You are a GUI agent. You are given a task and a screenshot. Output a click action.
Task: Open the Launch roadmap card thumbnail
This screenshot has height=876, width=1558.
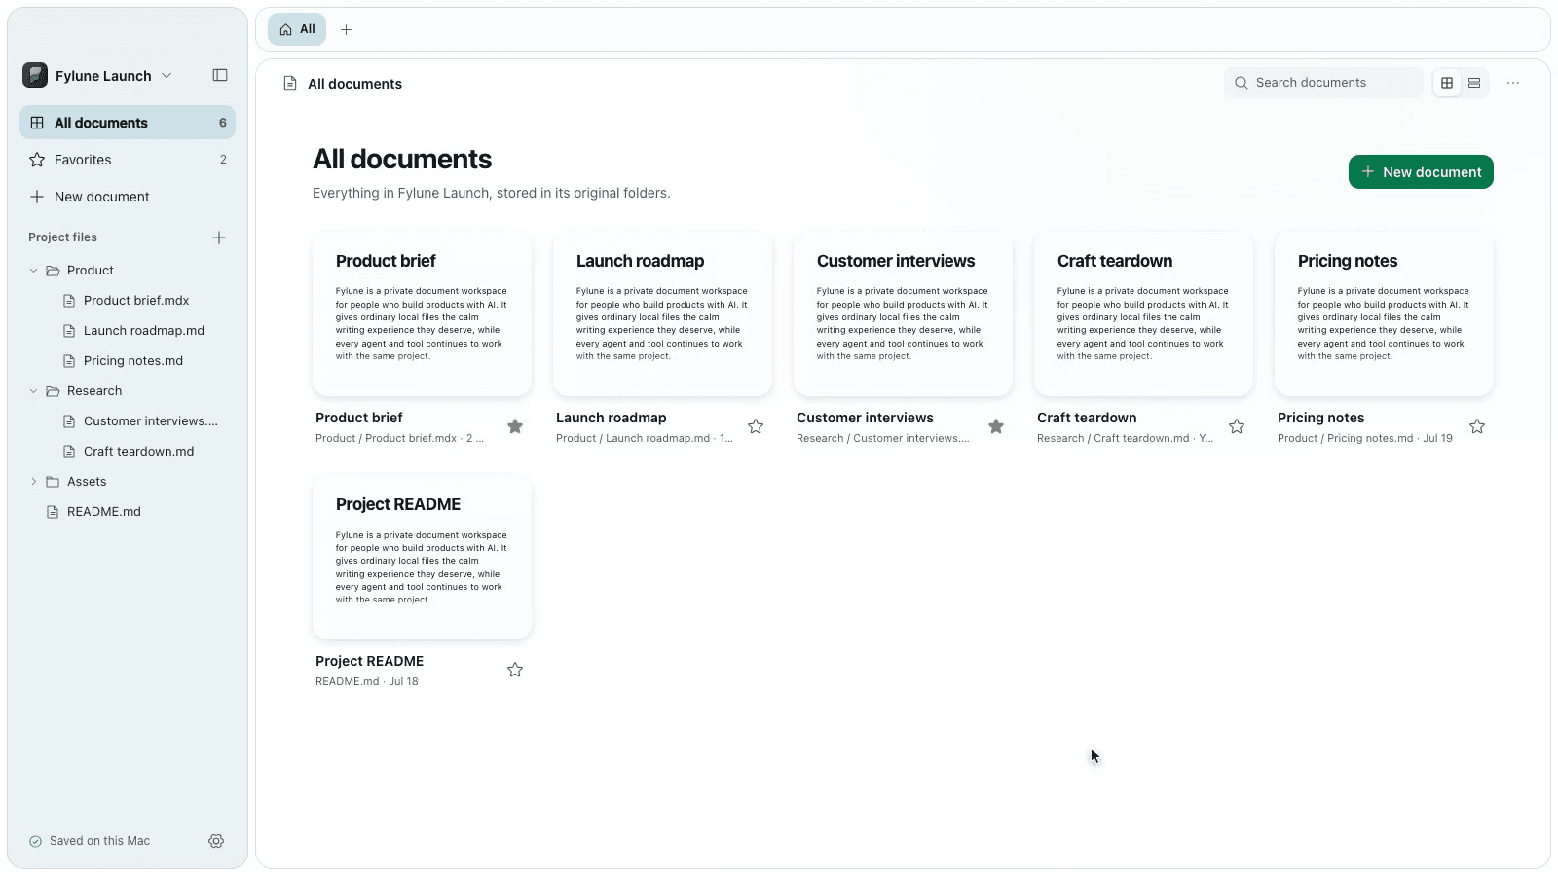[x=662, y=313]
